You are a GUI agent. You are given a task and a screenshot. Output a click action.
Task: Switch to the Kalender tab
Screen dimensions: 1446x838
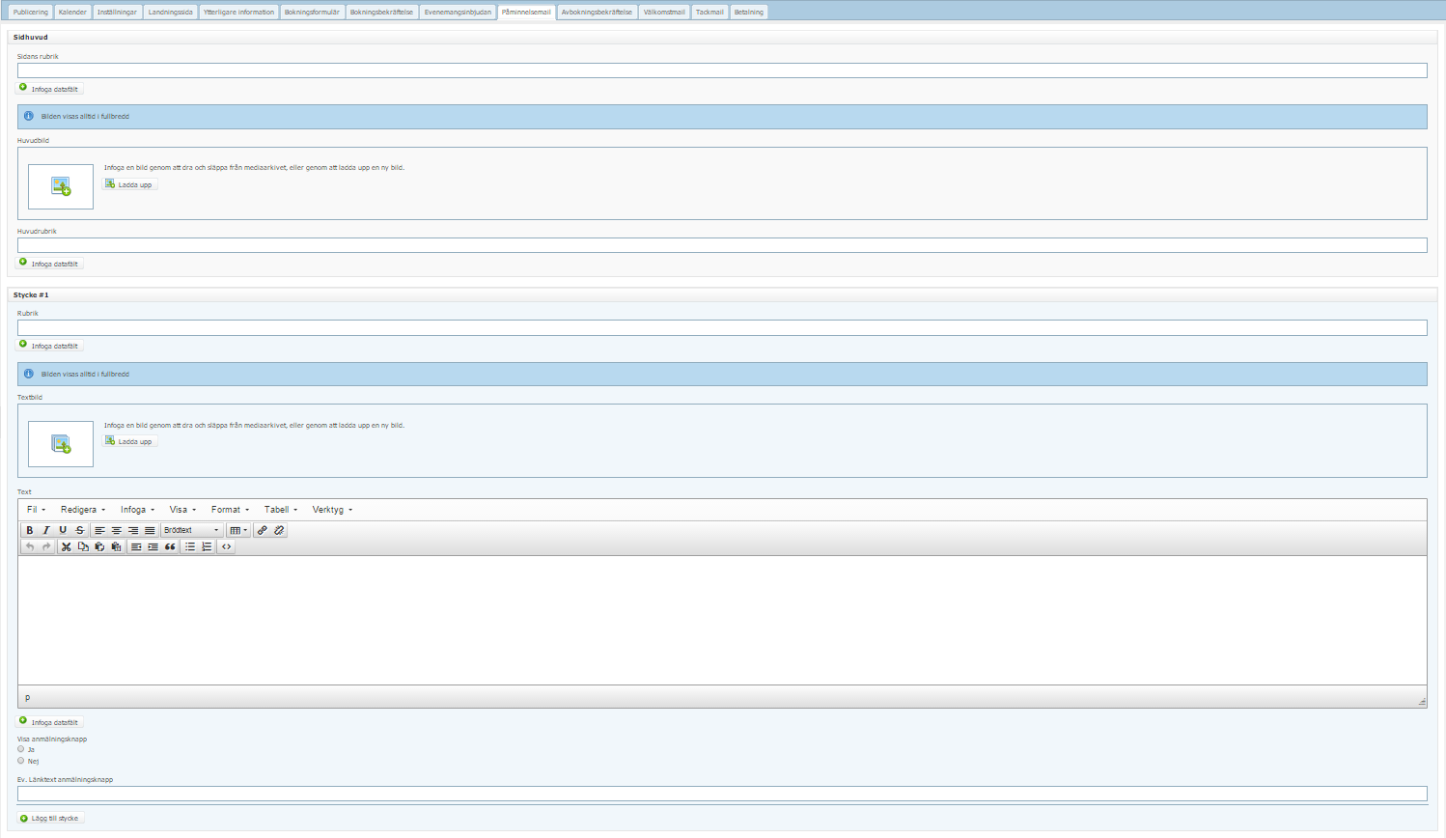coord(72,13)
